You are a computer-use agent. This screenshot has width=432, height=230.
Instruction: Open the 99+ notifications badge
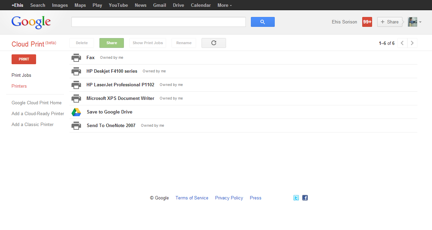tap(367, 22)
